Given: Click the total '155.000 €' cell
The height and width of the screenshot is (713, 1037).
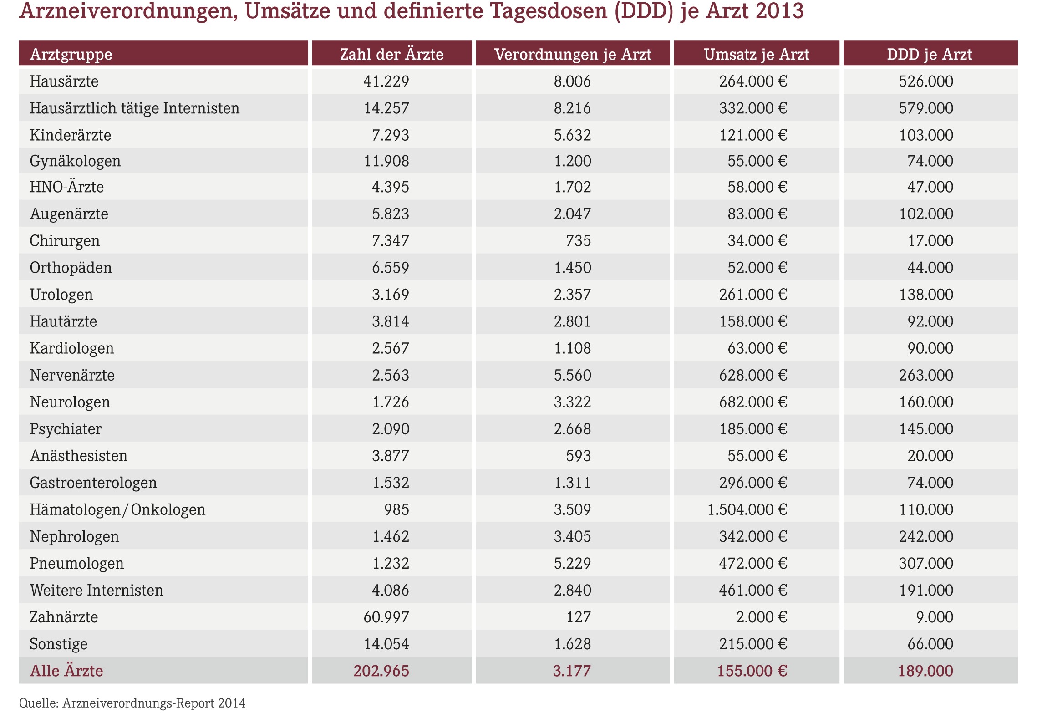Looking at the screenshot, I should [752, 671].
